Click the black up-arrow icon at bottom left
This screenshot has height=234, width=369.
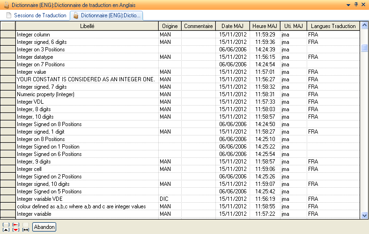pos(6,229)
